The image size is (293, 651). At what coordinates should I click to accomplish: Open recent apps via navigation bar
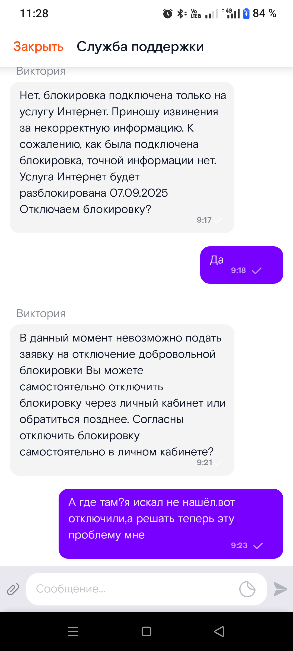[73, 631]
